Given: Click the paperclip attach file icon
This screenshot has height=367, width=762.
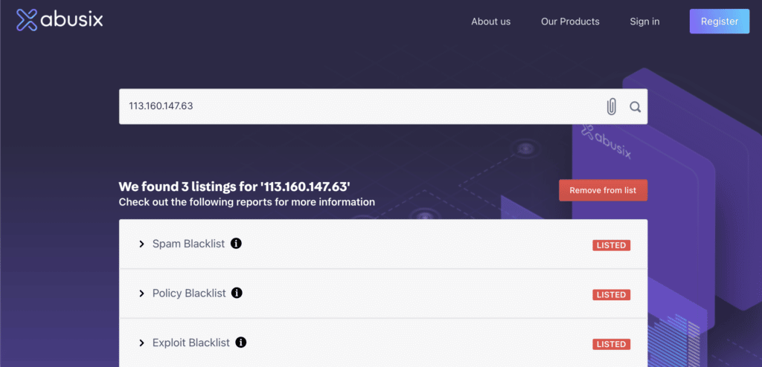Looking at the screenshot, I should 612,107.
